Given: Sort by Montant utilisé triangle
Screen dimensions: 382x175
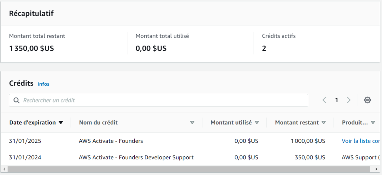Looking at the screenshot, I should point(257,123).
